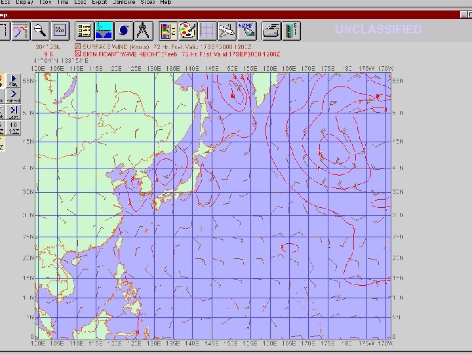Open the Time menu
Viewport: 472px width, 354px height.
point(63,2)
